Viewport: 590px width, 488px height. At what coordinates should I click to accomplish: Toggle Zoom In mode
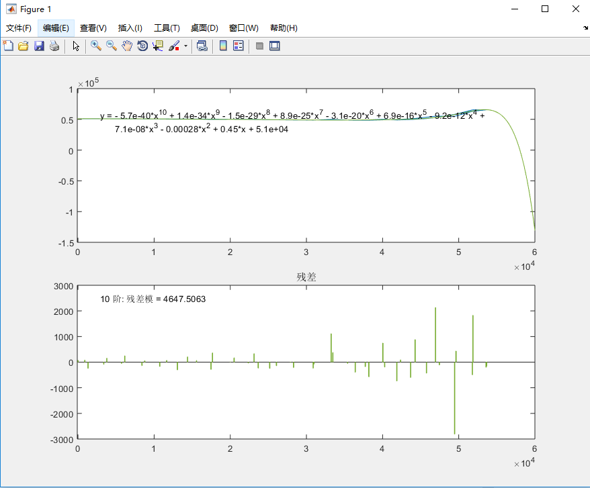[x=96, y=46]
